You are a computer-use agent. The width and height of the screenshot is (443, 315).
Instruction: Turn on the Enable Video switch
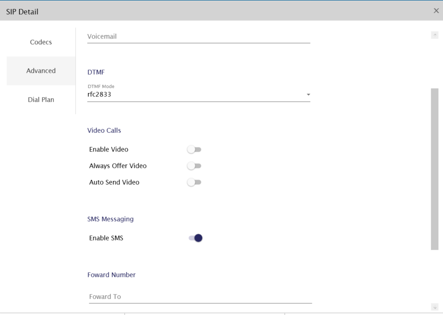(194, 150)
